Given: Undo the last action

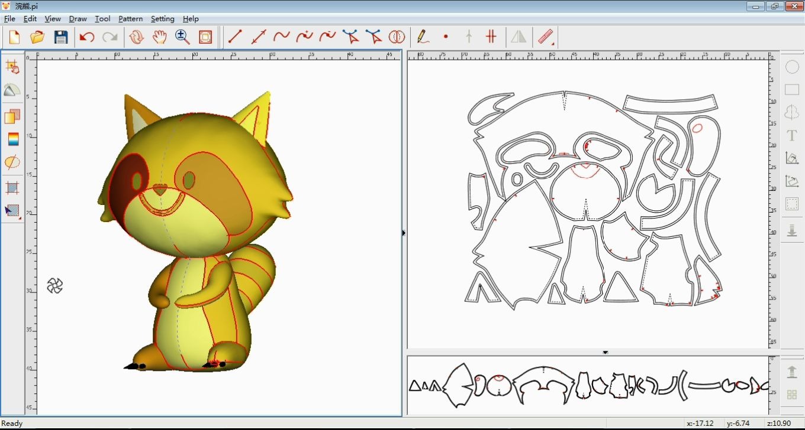Looking at the screenshot, I should 87,37.
